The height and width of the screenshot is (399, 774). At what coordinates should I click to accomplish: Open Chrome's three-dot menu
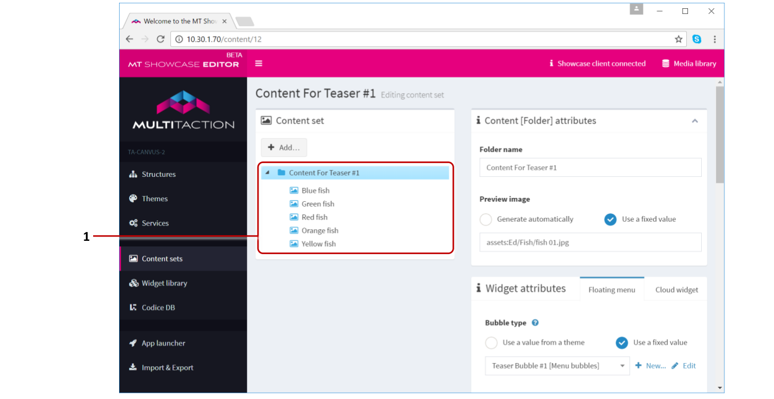tap(714, 39)
